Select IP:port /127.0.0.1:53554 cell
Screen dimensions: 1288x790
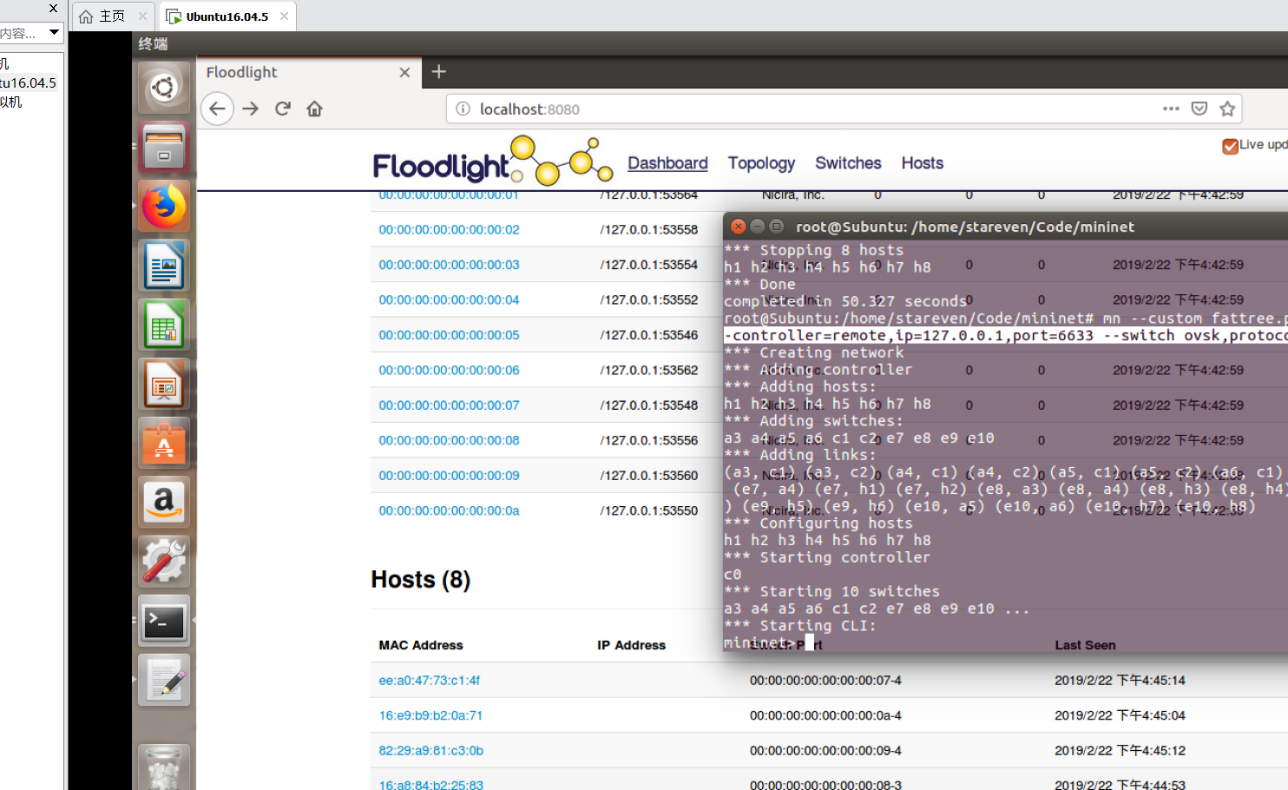point(648,265)
